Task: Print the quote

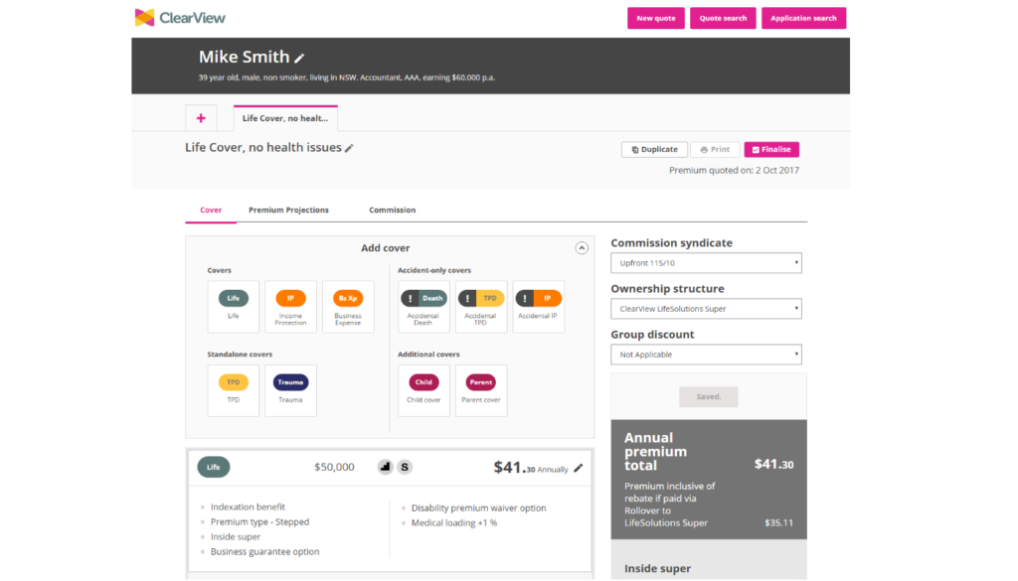Action: (x=715, y=149)
